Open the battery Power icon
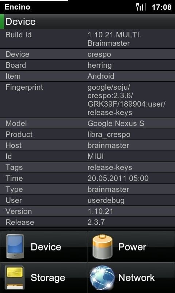175x293 pixels. [x=102, y=246]
